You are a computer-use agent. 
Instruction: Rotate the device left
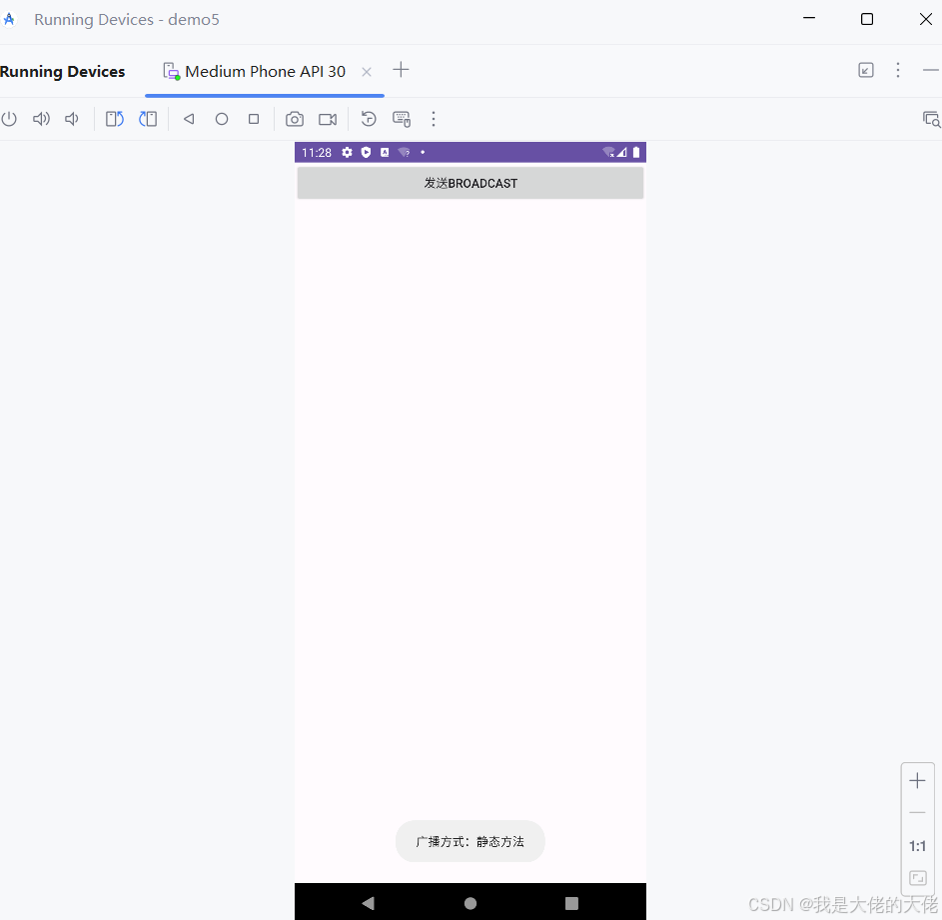point(115,119)
